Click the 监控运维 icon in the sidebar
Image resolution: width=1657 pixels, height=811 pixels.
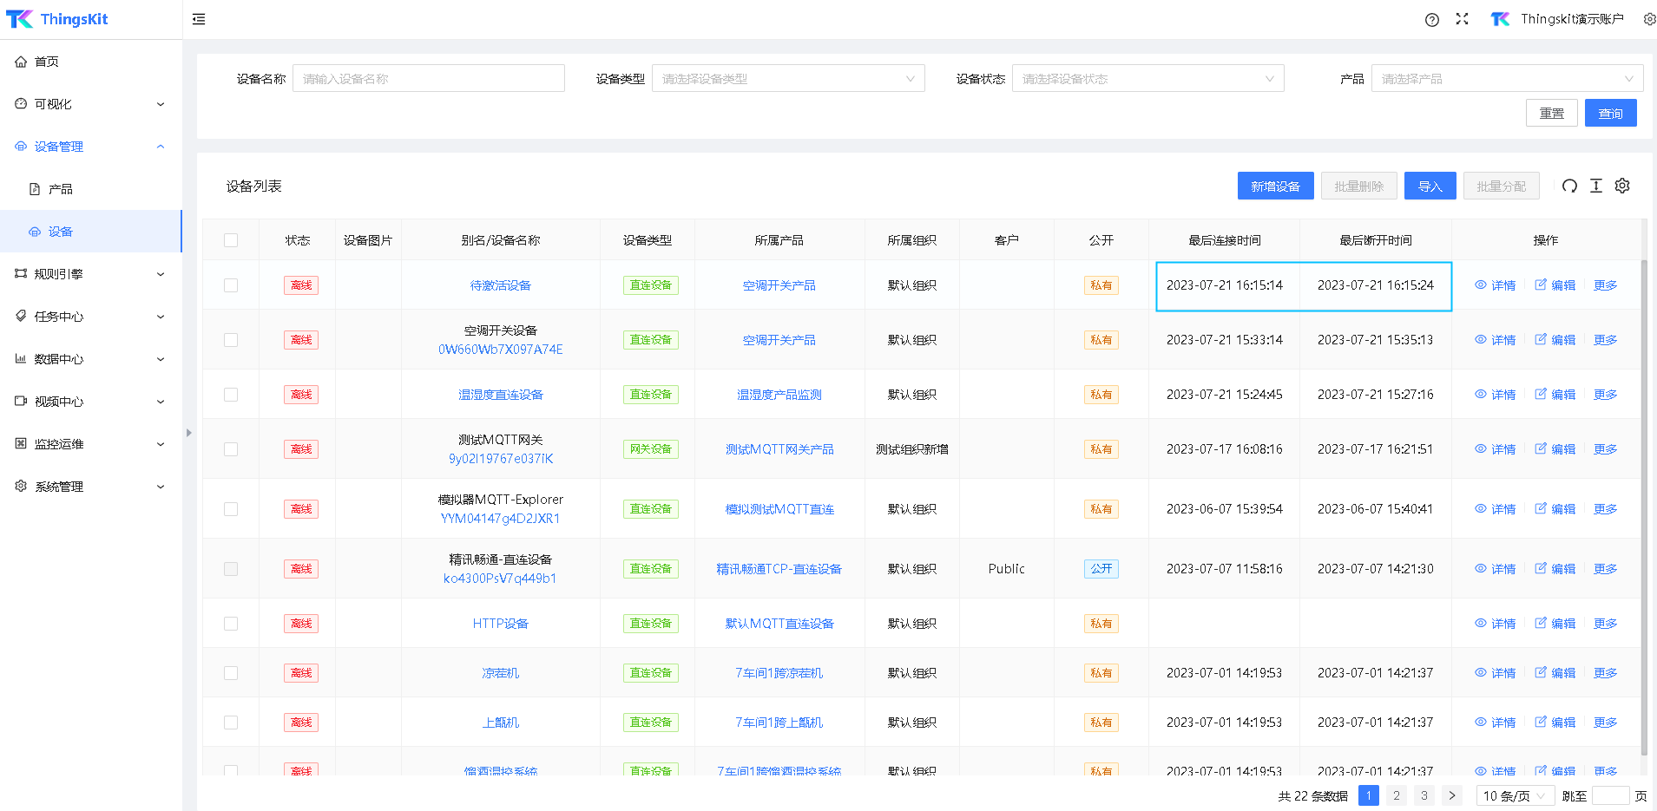(21, 444)
